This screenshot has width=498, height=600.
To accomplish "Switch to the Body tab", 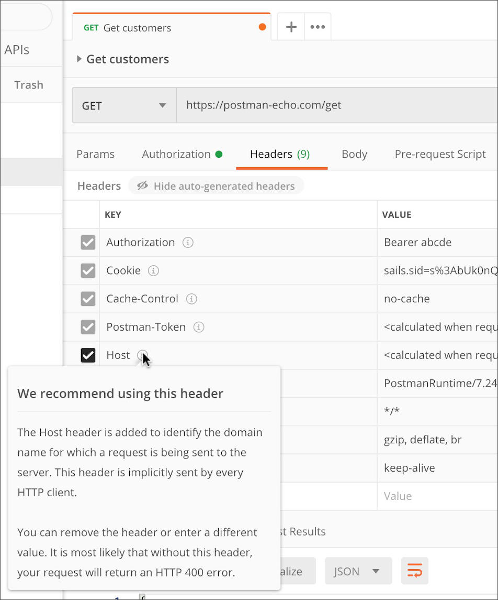I will 354,154.
